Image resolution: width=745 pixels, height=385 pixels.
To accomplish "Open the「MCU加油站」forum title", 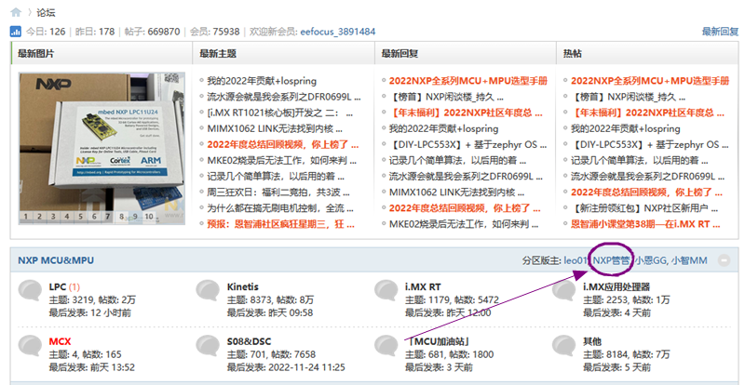I will pos(440,341).
